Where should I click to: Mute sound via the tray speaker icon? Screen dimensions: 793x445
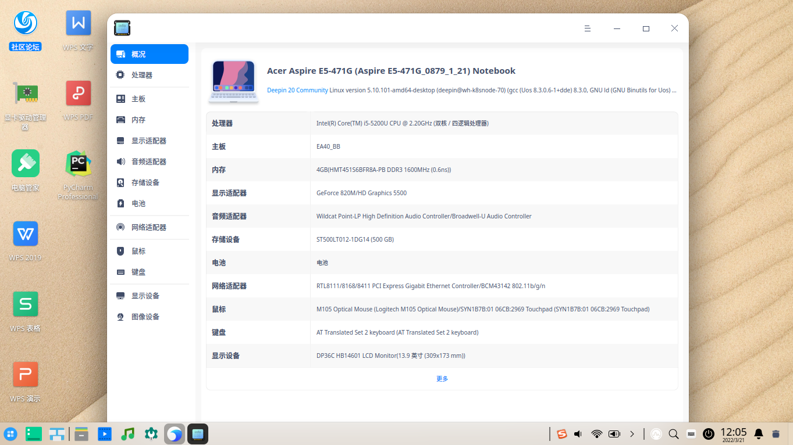click(x=577, y=433)
